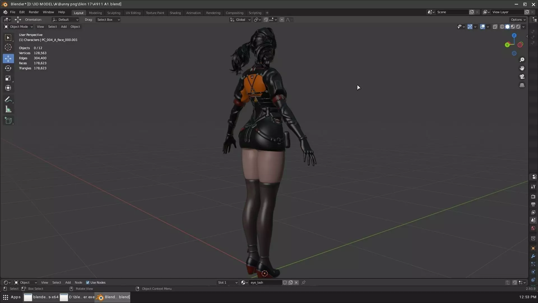Click the zoom view magnifier icon
Image resolution: width=538 pixels, height=303 pixels.
click(522, 60)
